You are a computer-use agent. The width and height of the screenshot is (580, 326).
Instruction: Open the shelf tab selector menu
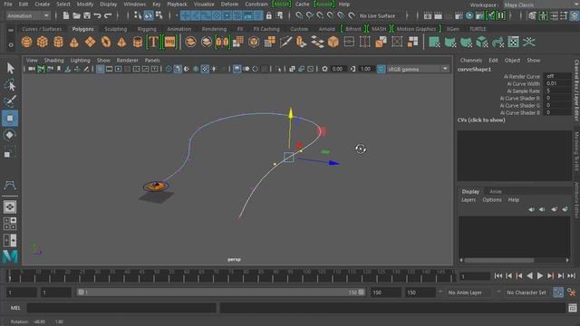point(11,30)
